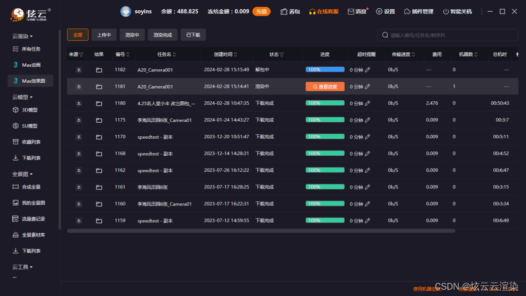Collapse the 云渲染 sidebar section
This screenshot has height=296, width=526.
pyautogui.click(x=31, y=37)
